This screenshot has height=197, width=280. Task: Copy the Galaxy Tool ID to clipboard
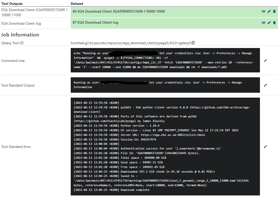[x=193, y=43]
